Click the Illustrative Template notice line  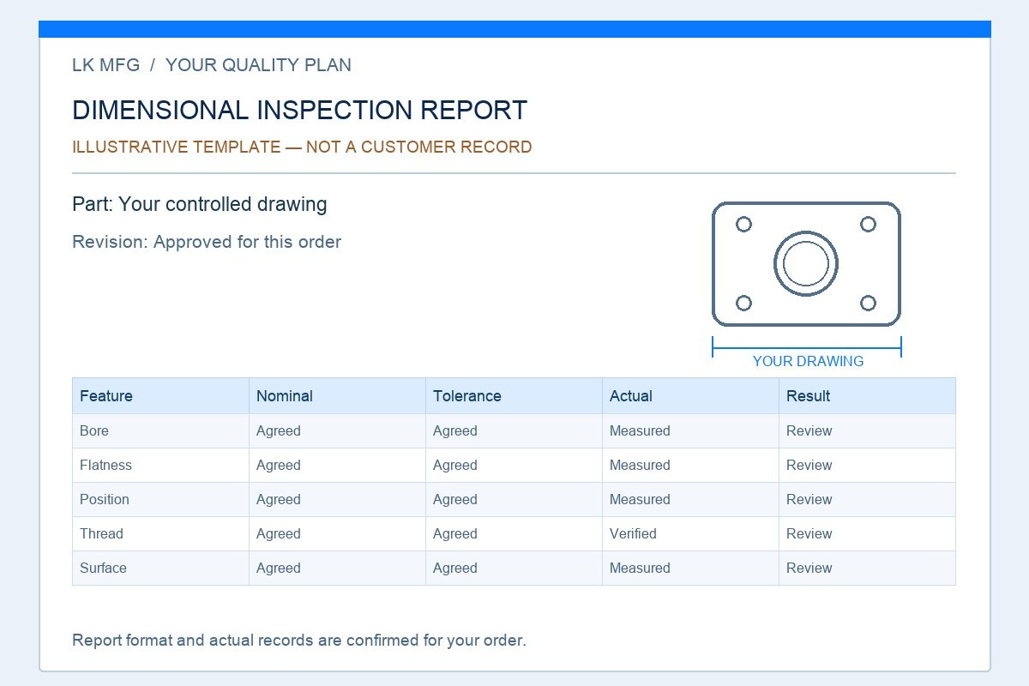point(302,147)
